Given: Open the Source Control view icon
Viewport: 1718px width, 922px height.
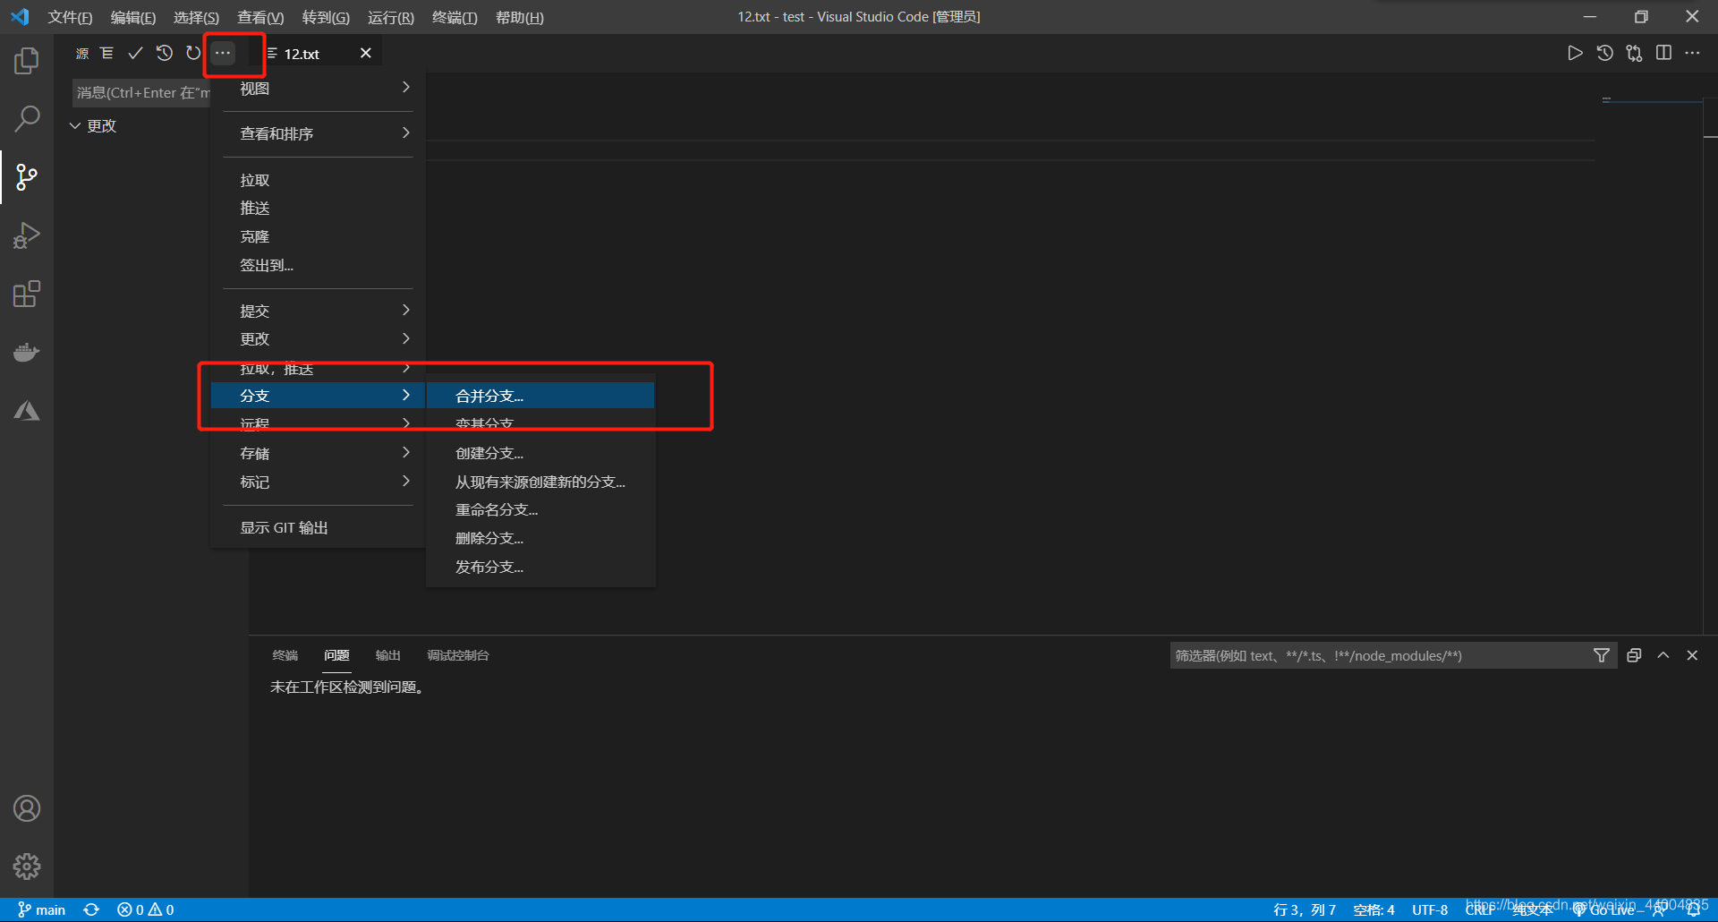Looking at the screenshot, I should [x=27, y=177].
